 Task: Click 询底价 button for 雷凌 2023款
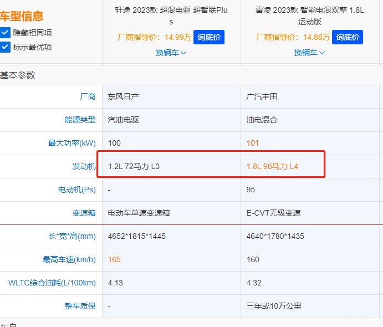tap(348, 38)
